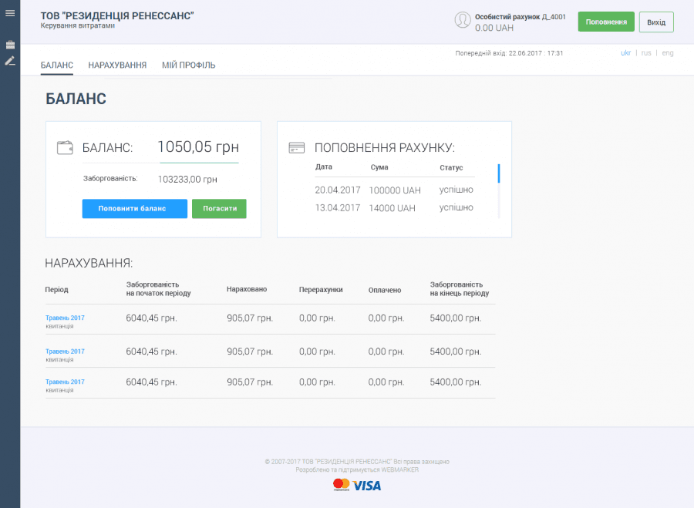Click the user avatar icon
Viewport: 694px width, 508px height.
[462, 20]
